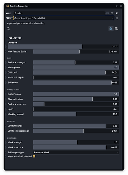Click the Erosion Properties title icon
The image size is (128, 175).
point(8,6)
